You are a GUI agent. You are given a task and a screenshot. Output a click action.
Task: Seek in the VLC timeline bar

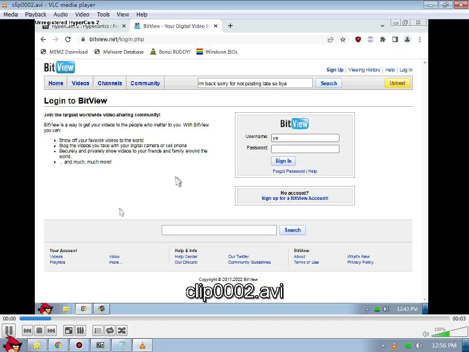tap(234, 319)
